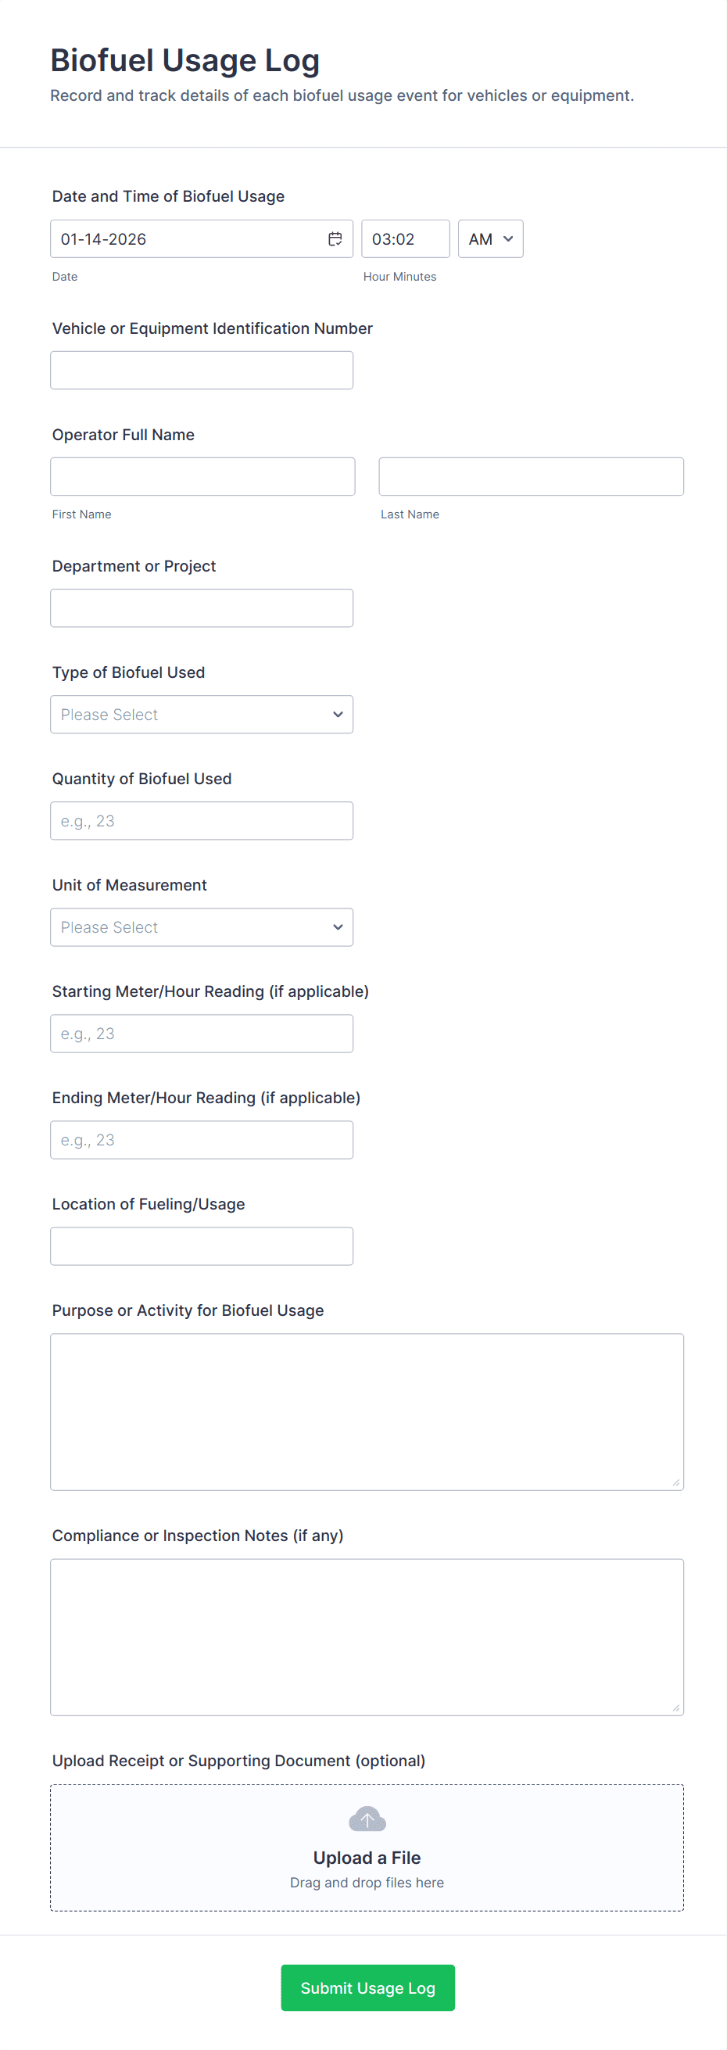
Task: Click the Upload a File area
Action: tap(367, 1857)
